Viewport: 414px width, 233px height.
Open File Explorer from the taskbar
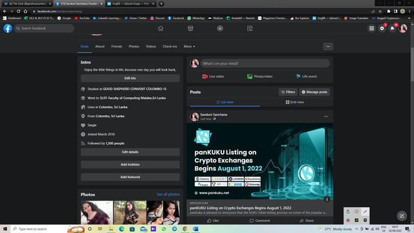tap(111, 228)
